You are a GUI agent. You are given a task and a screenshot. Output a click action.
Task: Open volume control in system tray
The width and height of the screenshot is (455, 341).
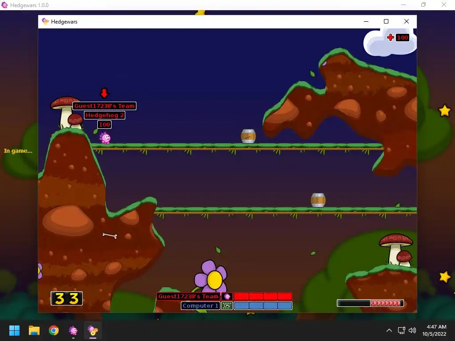(x=412, y=330)
